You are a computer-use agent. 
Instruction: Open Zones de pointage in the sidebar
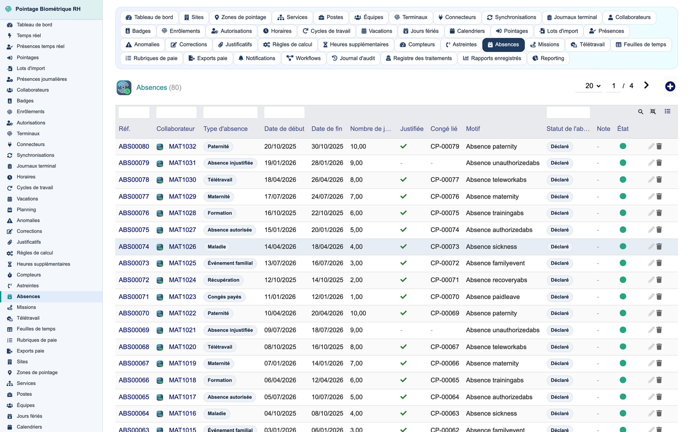point(37,373)
